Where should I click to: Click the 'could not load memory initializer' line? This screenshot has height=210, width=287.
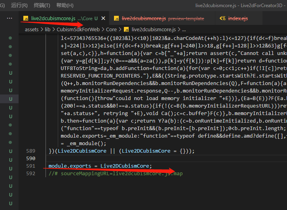174,98
